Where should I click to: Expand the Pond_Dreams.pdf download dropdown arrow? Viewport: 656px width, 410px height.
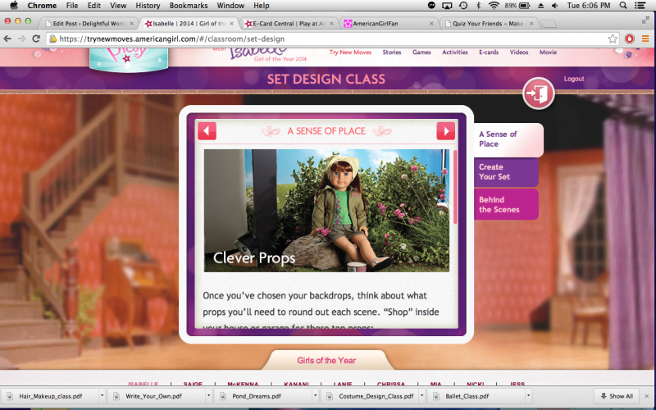tap(315, 396)
